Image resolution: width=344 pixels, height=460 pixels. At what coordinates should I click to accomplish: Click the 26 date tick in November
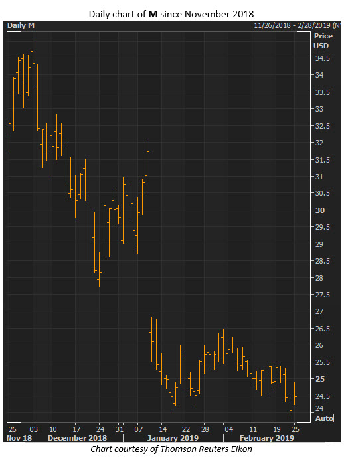13,429
